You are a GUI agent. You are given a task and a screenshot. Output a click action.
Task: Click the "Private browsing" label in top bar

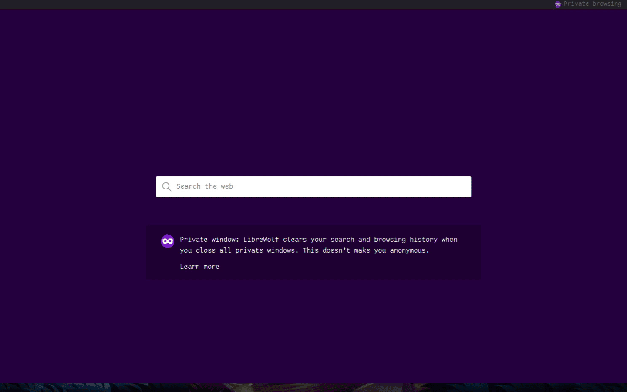pyautogui.click(x=592, y=3)
